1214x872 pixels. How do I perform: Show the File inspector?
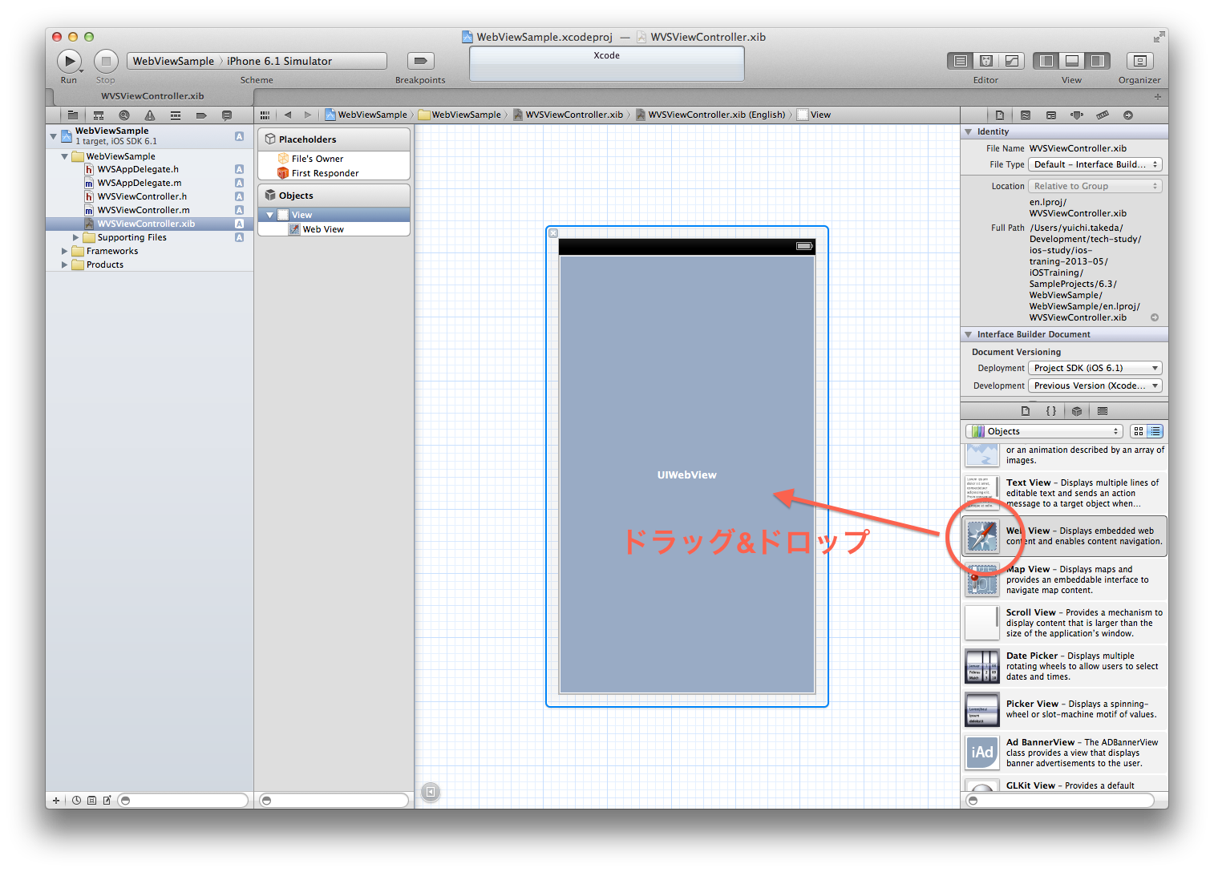1000,115
